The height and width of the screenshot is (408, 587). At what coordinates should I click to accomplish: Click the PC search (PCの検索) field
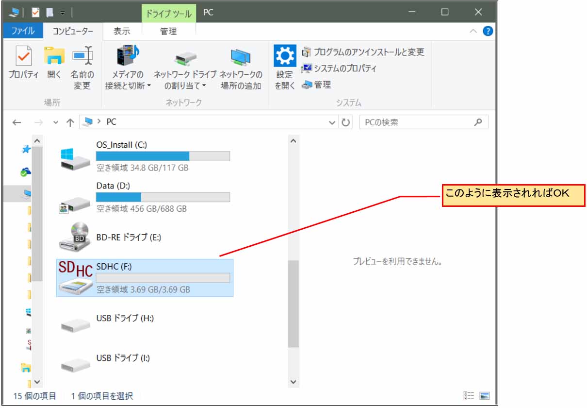[417, 122]
